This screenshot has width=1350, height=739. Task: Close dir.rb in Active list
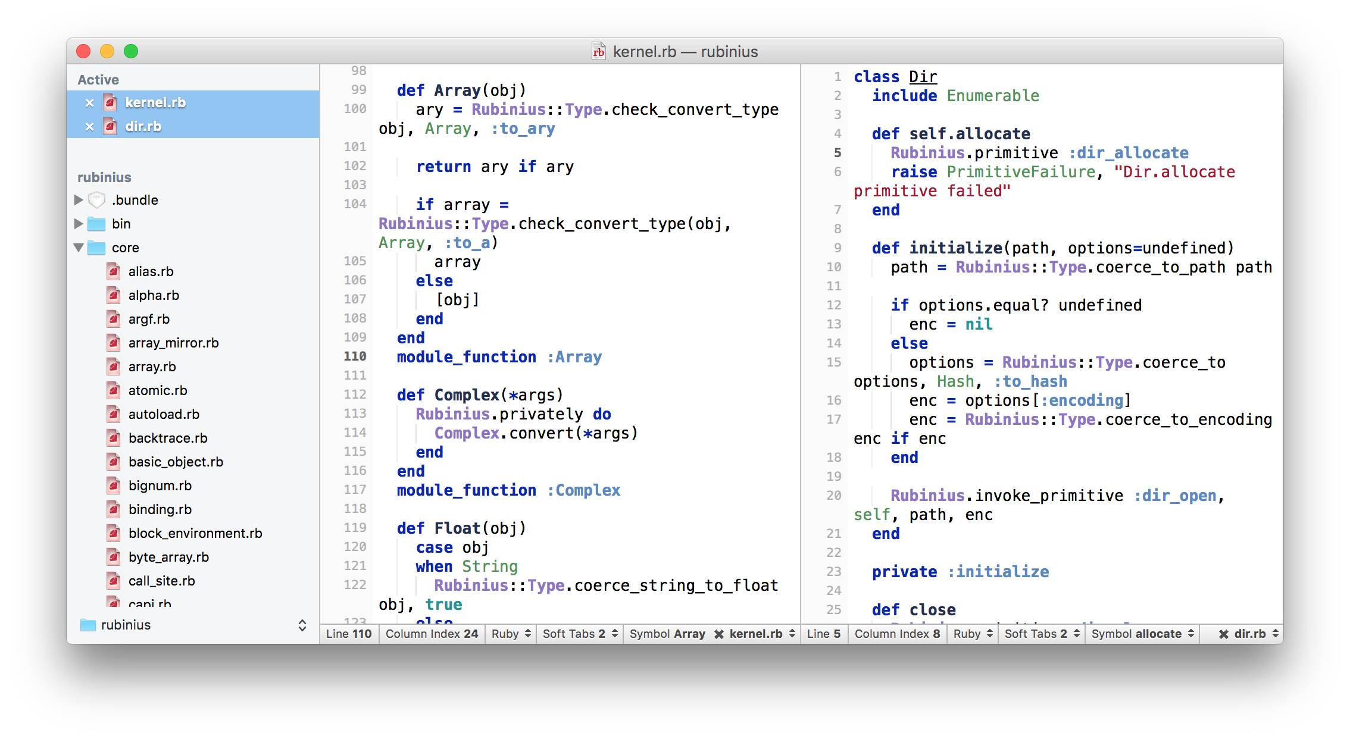click(x=89, y=127)
